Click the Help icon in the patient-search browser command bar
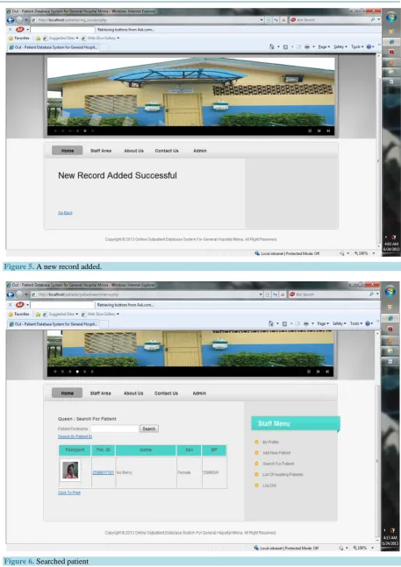The width and height of the screenshot is (401, 567). tap(368, 323)
